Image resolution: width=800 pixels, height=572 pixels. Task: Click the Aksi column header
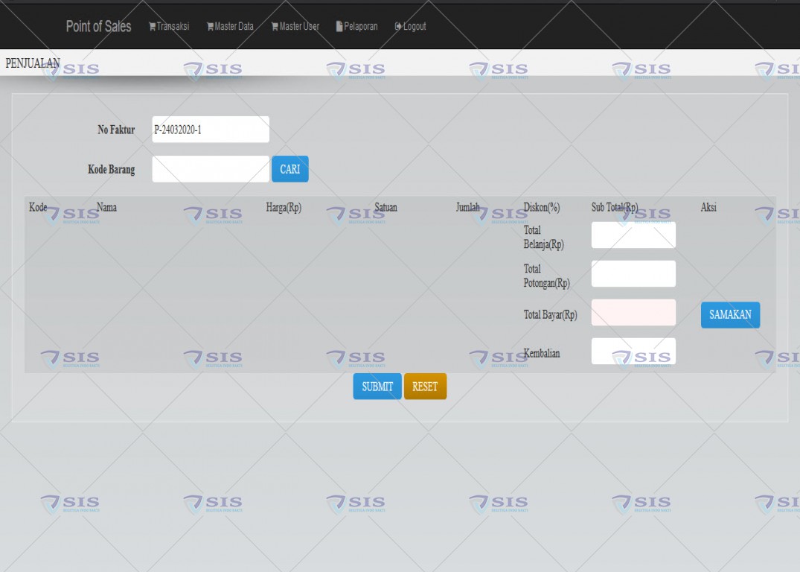pos(708,208)
